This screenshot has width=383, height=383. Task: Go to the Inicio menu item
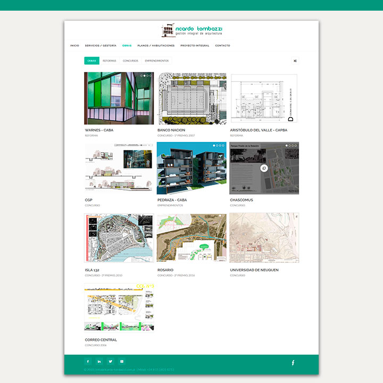(x=74, y=46)
